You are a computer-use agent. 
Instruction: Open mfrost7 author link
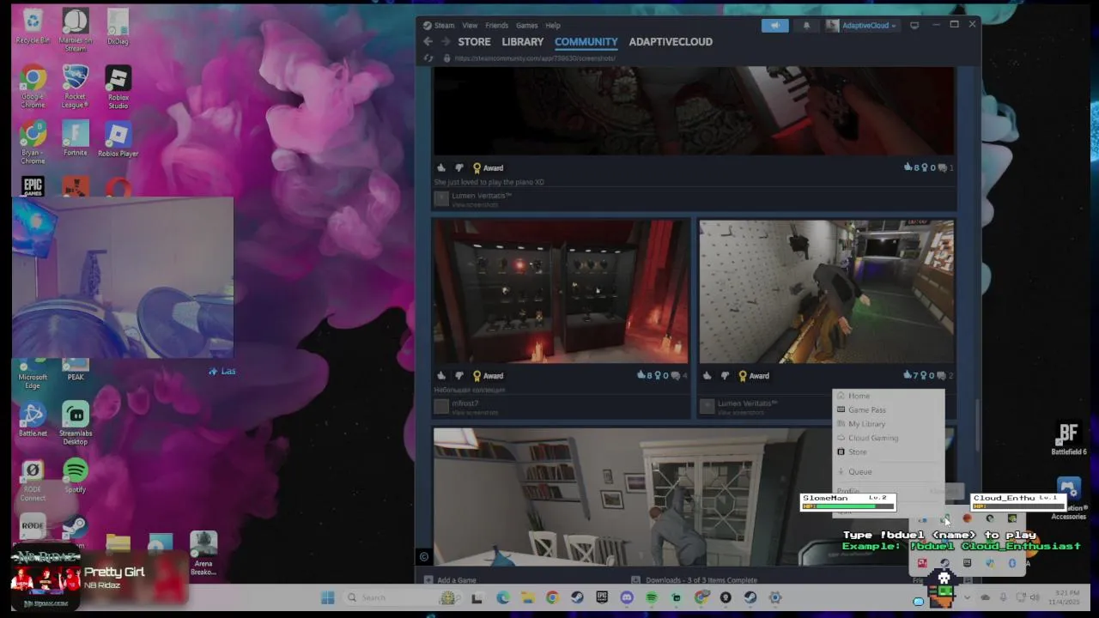465,403
